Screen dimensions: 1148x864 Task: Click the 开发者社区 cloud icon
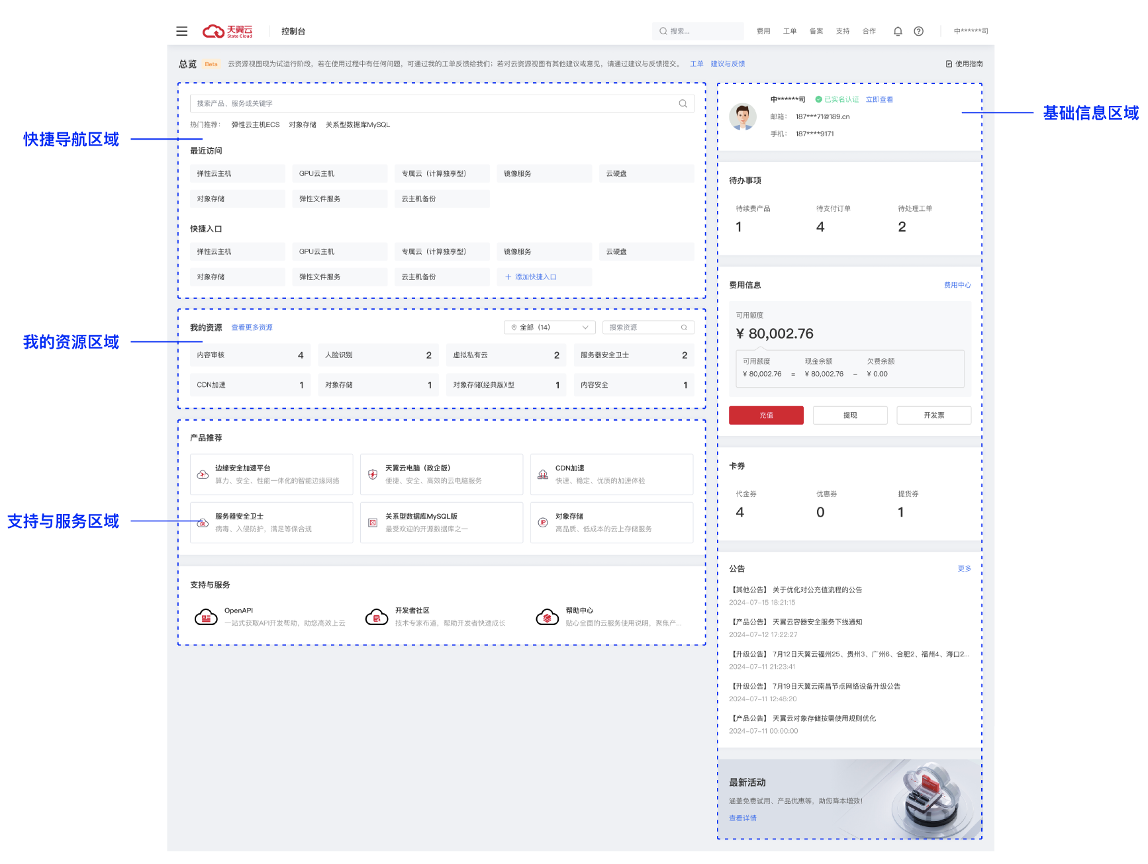click(377, 617)
